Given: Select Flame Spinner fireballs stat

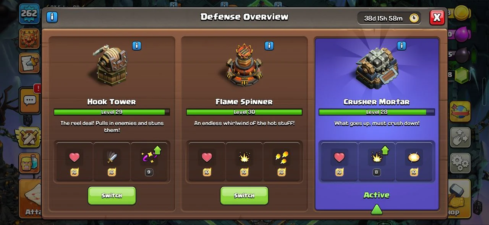Looking at the screenshot, I should 282,161.
